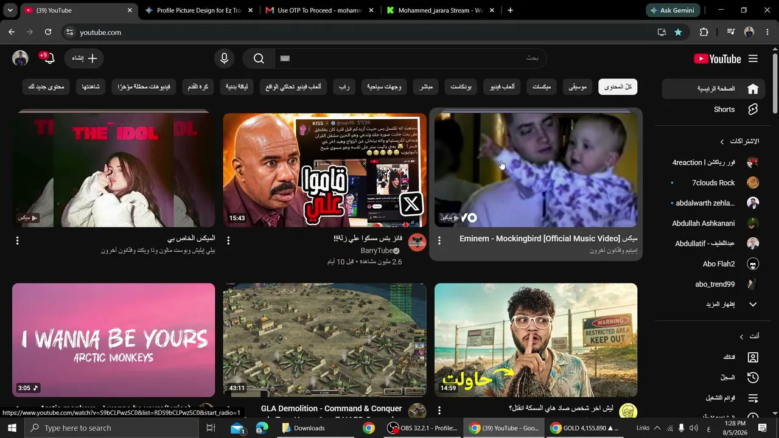Open the Windows Start menu
The image size is (779, 438).
point(12,428)
